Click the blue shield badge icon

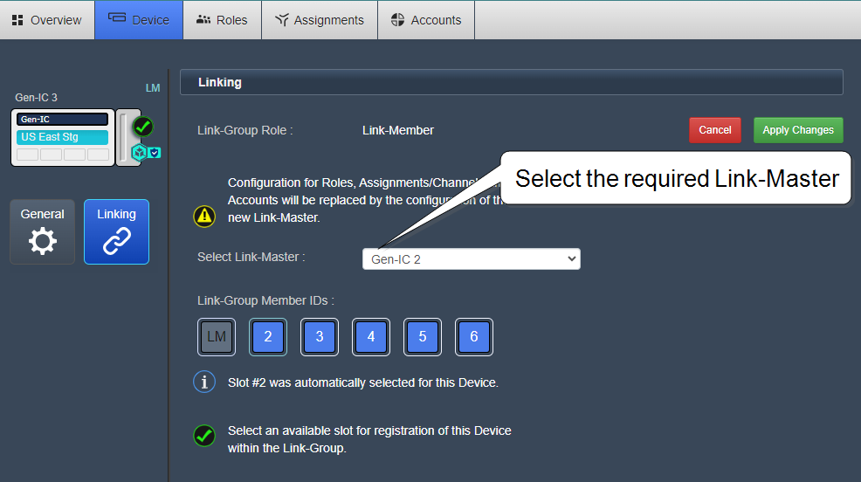(154, 153)
